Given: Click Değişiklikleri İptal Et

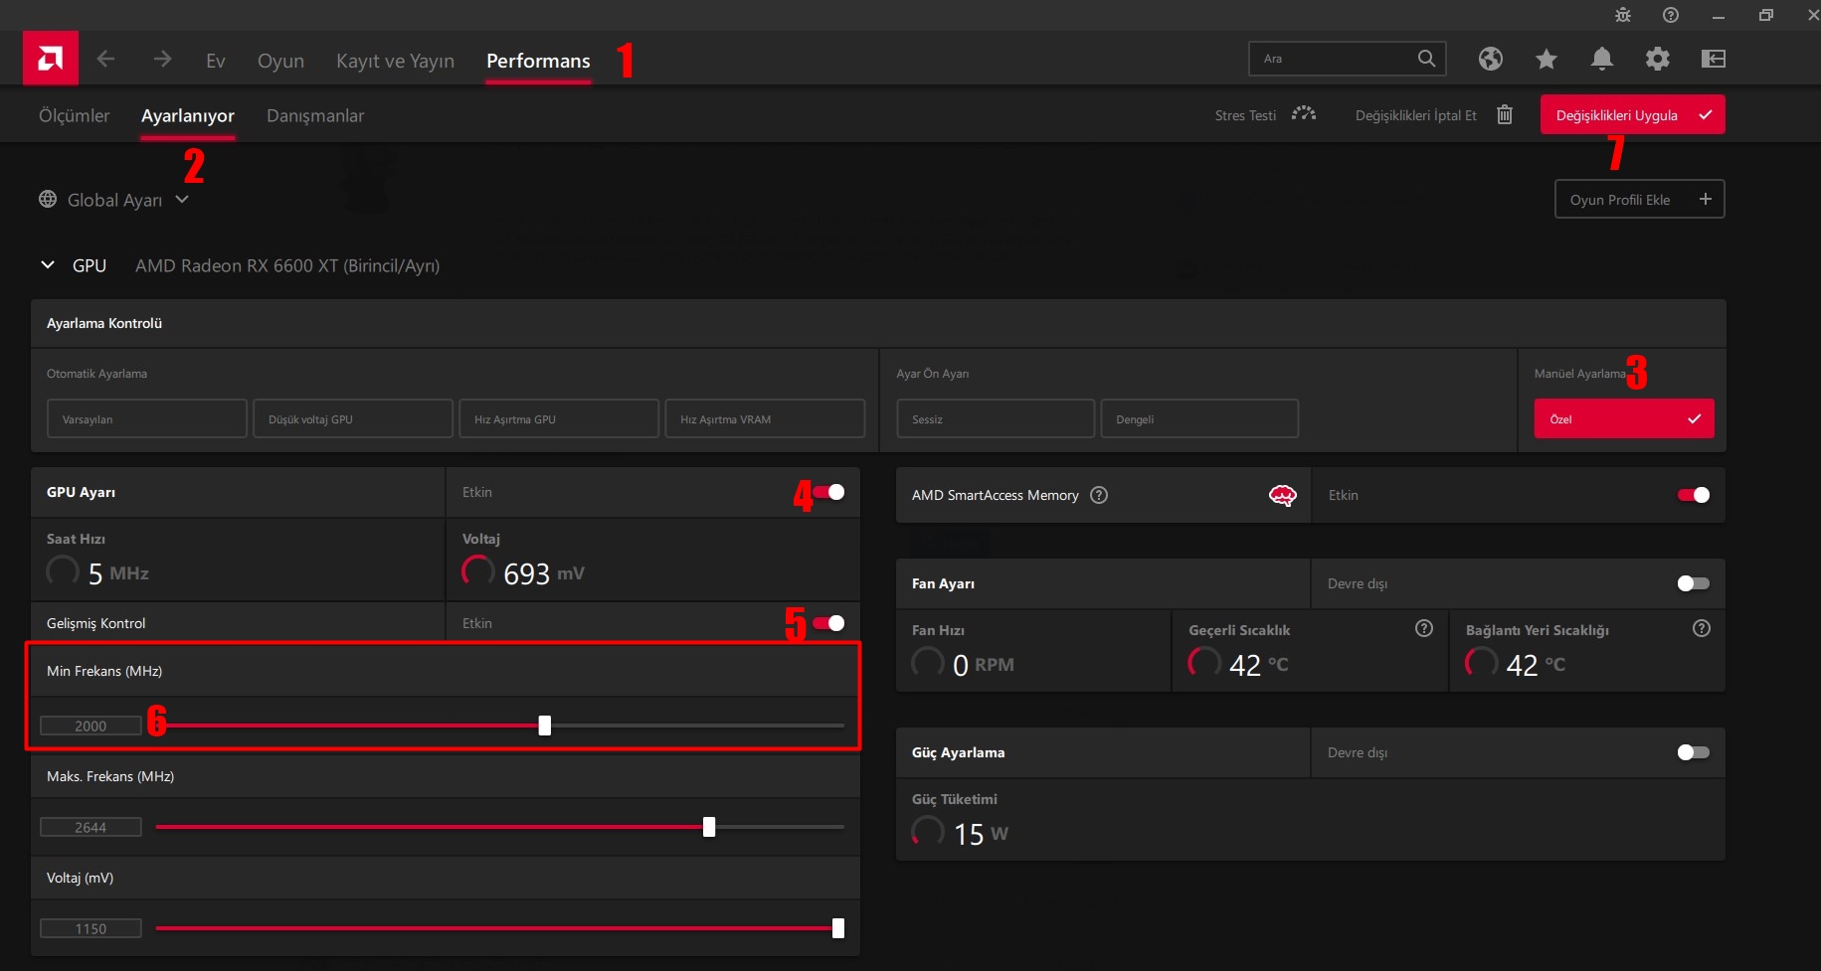Looking at the screenshot, I should click(1416, 115).
